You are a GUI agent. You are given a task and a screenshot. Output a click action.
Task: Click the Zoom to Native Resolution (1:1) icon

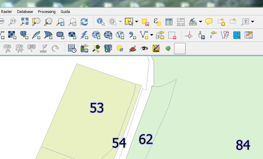(13, 21)
